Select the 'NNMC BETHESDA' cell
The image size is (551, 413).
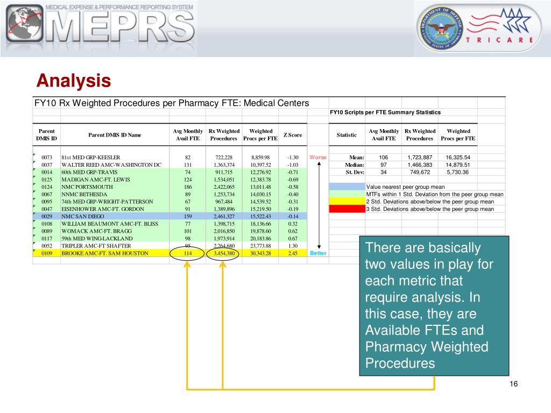tap(84, 194)
